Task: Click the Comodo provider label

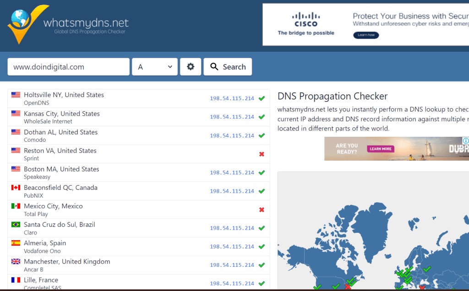Action: tap(35, 140)
